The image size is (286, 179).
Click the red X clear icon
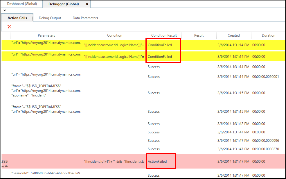[9, 27]
